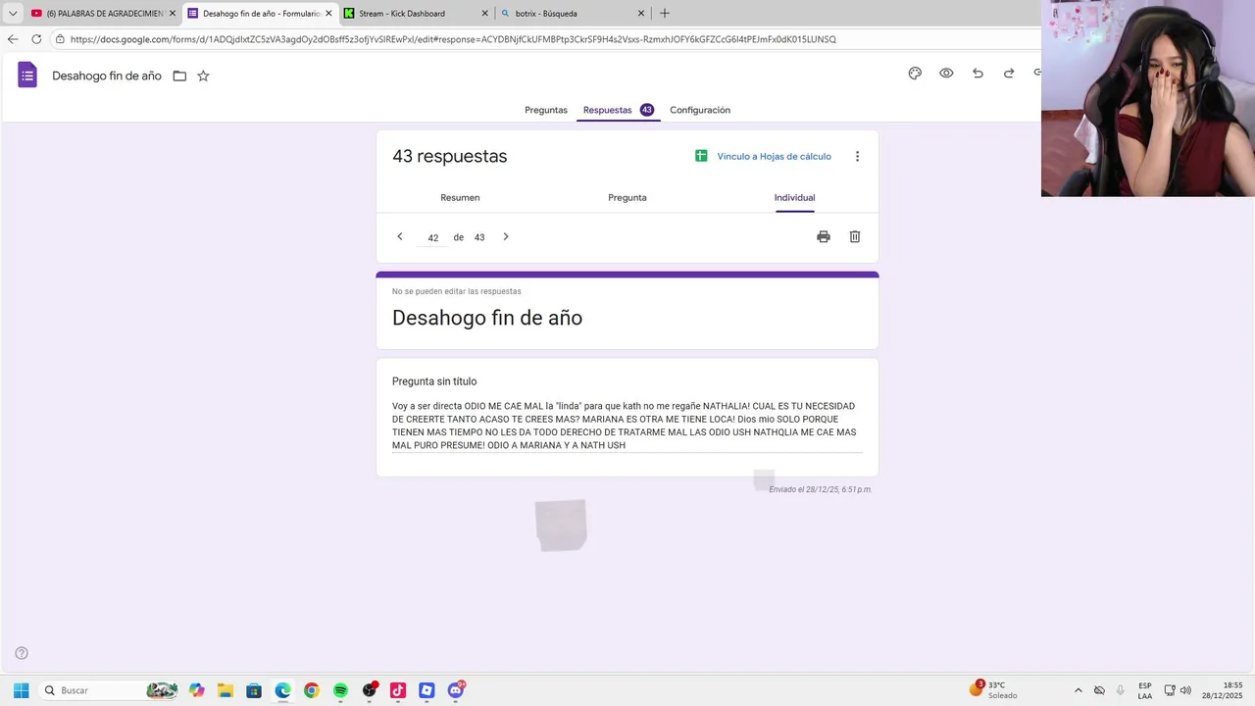The height and width of the screenshot is (706, 1255).
Task: Open the clock and date 18:55
Action: 1224,690
